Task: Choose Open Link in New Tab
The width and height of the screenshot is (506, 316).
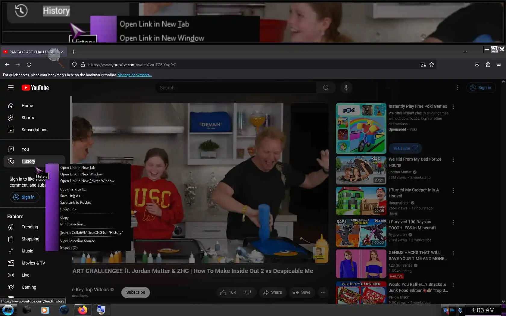Action: (x=95, y=168)
